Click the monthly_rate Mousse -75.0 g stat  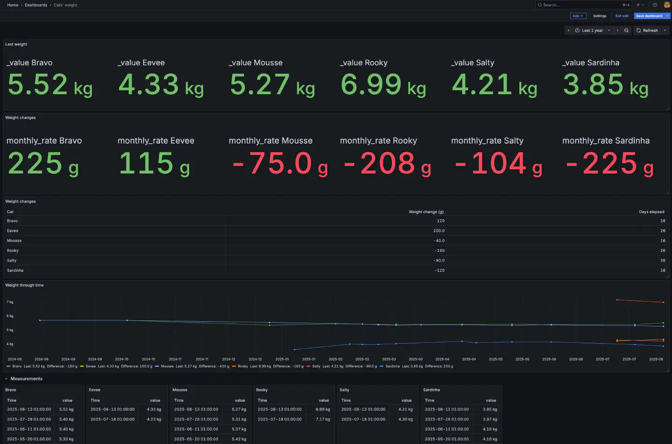[278, 157]
